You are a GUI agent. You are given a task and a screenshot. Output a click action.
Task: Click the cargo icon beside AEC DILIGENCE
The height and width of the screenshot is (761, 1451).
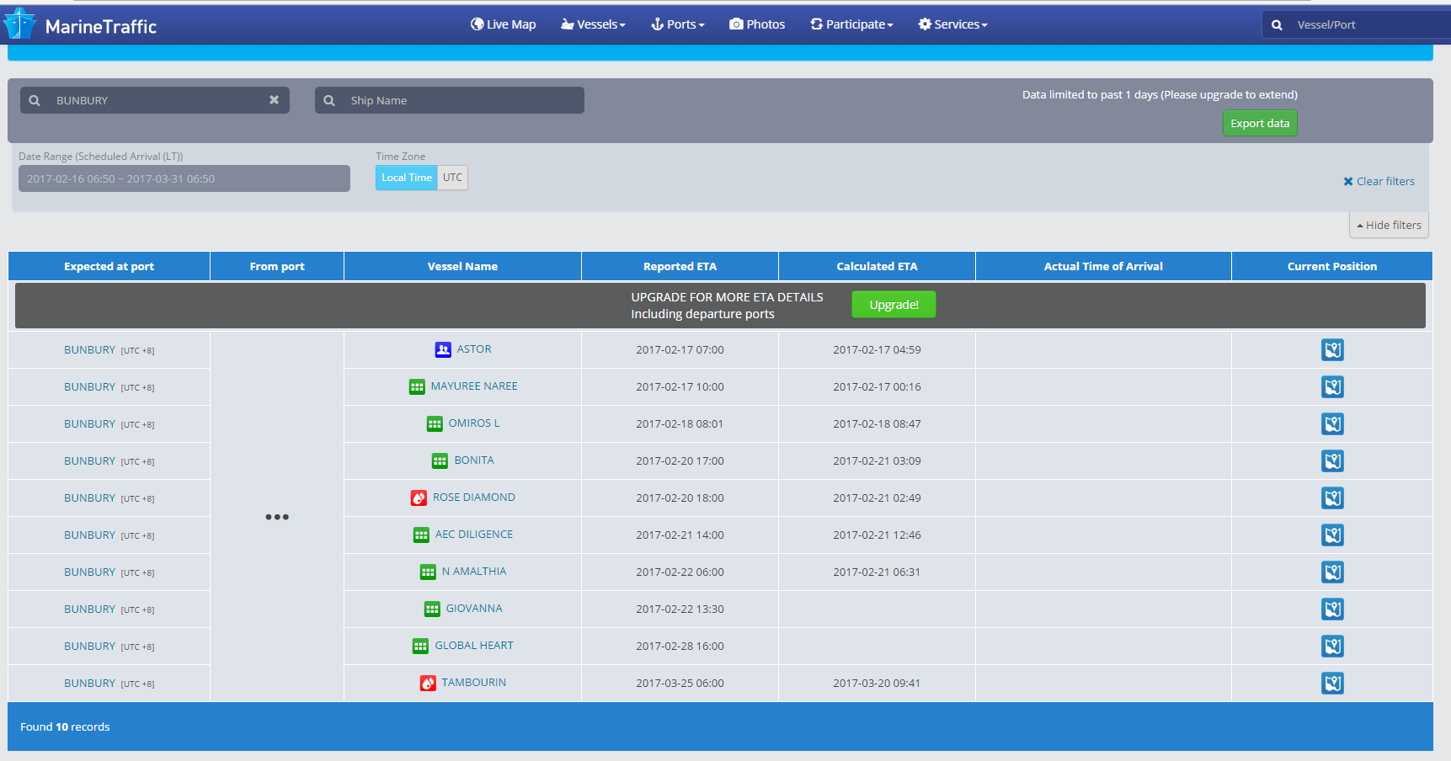[x=421, y=535]
